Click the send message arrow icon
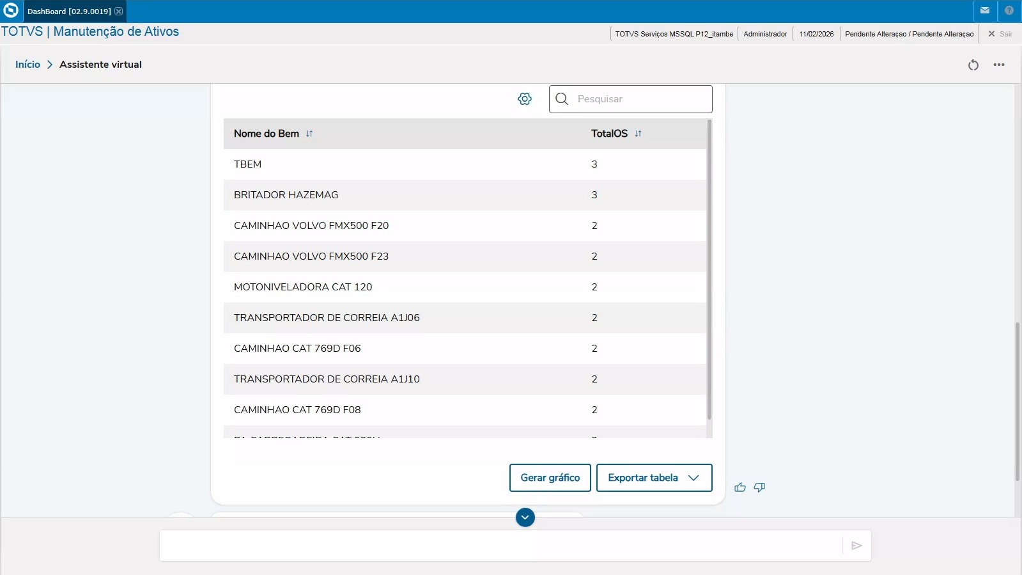The image size is (1022, 575). (x=856, y=546)
